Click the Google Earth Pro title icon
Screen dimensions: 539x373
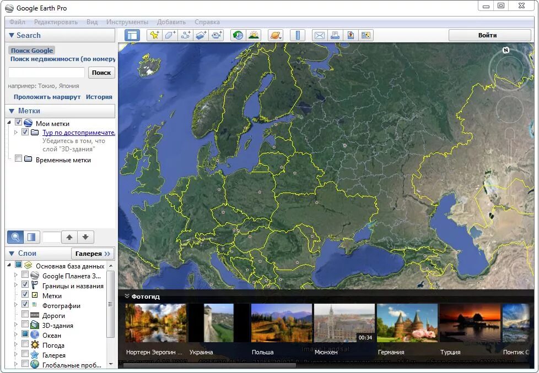(x=9, y=8)
